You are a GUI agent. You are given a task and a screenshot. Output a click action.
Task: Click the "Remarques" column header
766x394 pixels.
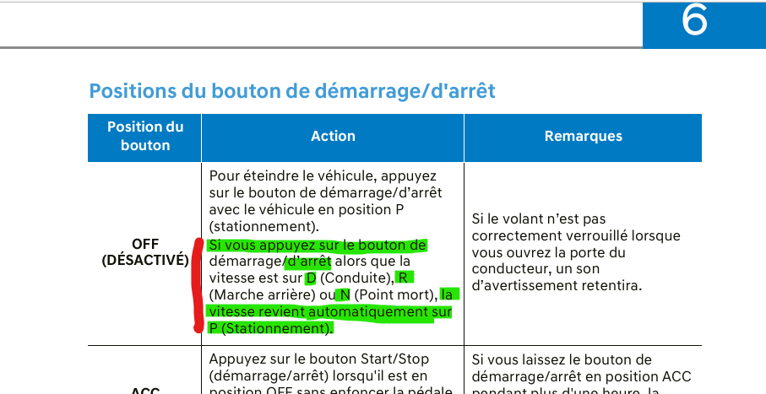pyautogui.click(x=583, y=136)
